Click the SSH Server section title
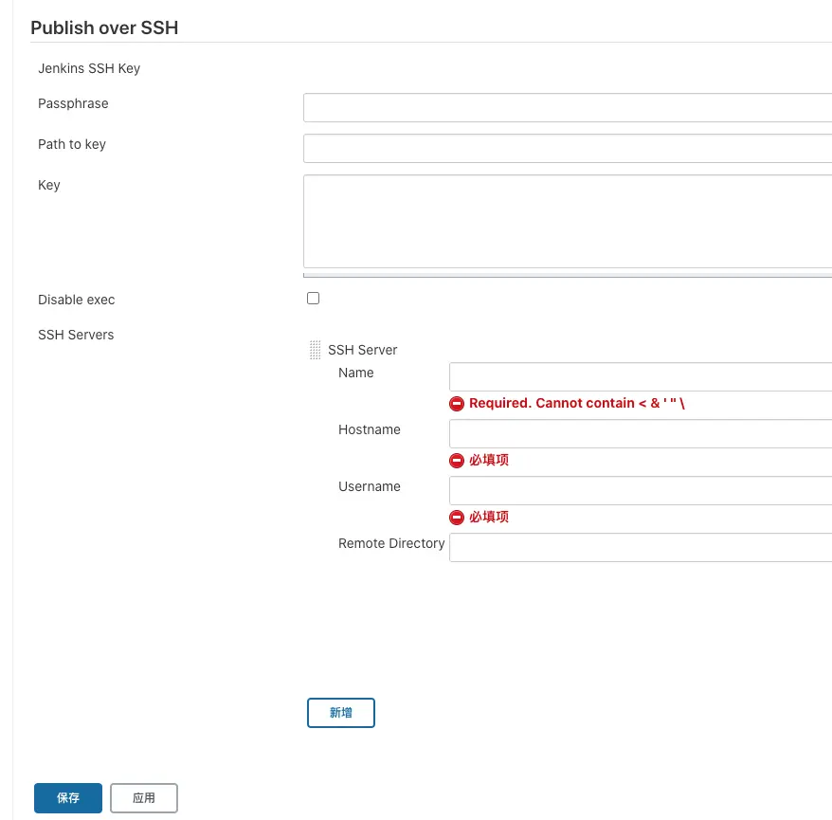The height and width of the screenshot is (820, 832). (x=362, y=350)
